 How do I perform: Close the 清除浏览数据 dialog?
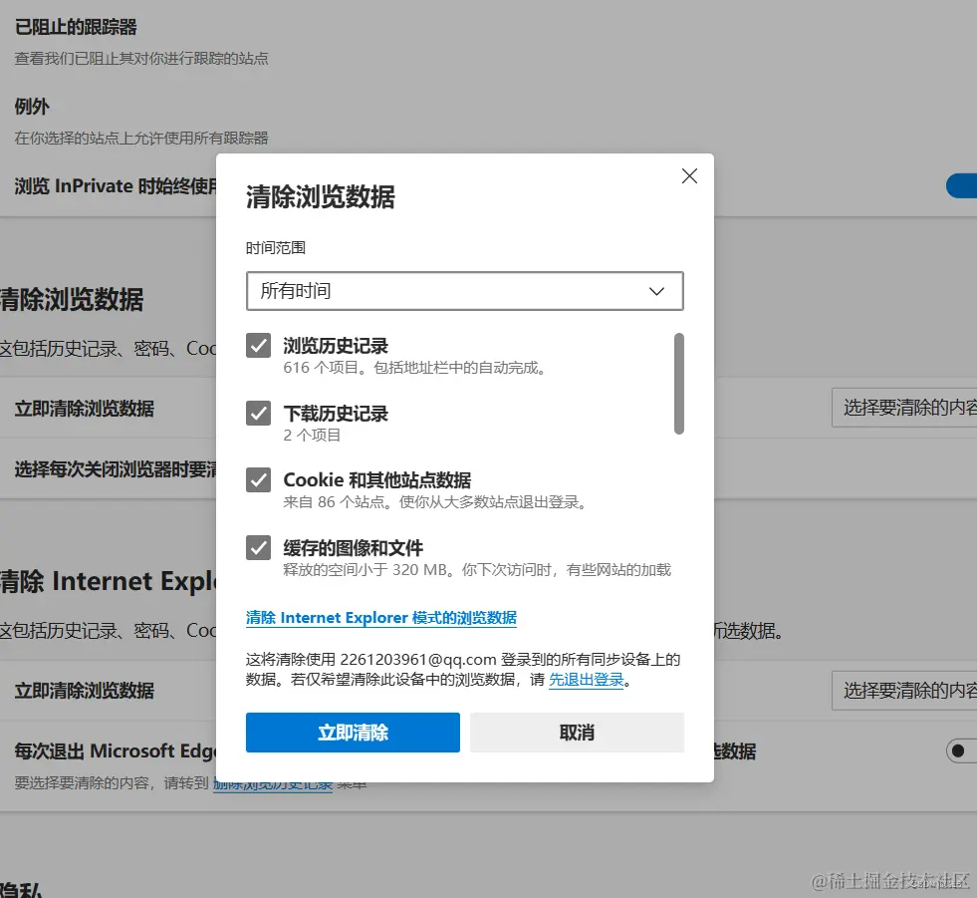[688, 175]
